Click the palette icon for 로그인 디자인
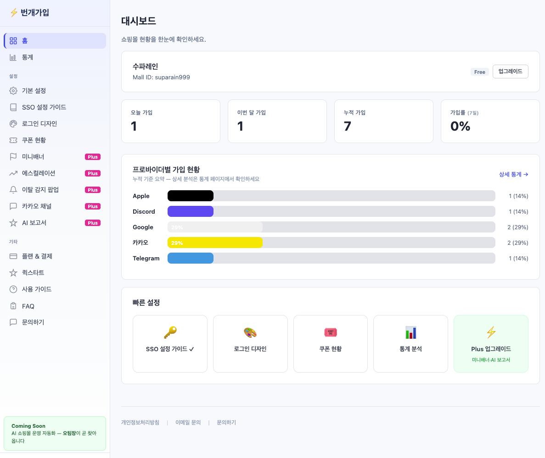This screenshot has height=458, width=545. point(13,124)
